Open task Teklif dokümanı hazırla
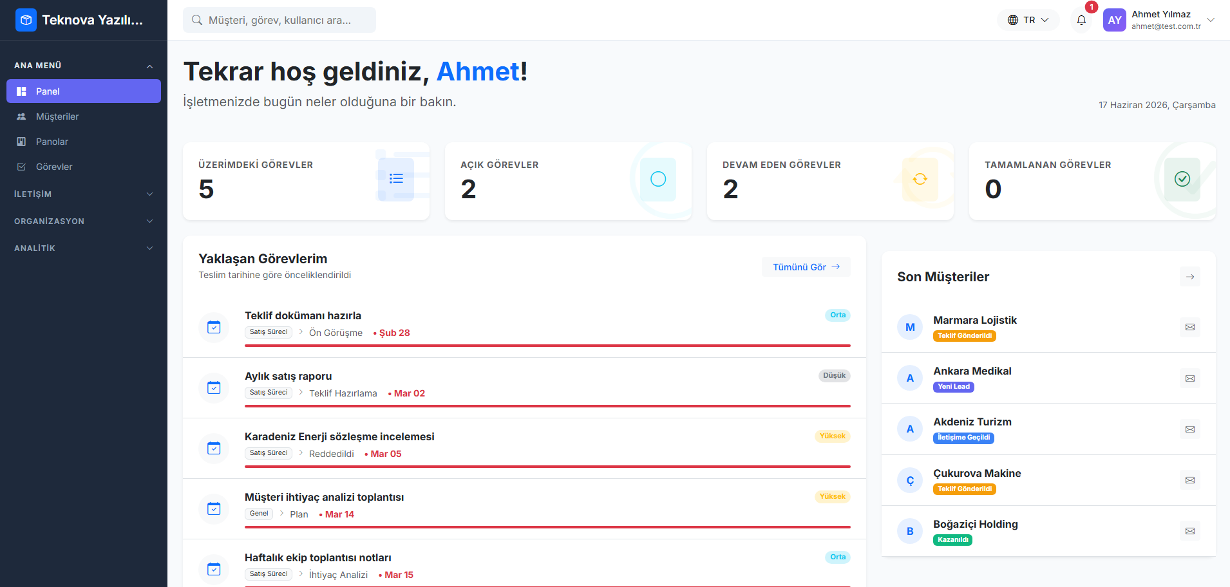1230x587 pixels. 303,315
